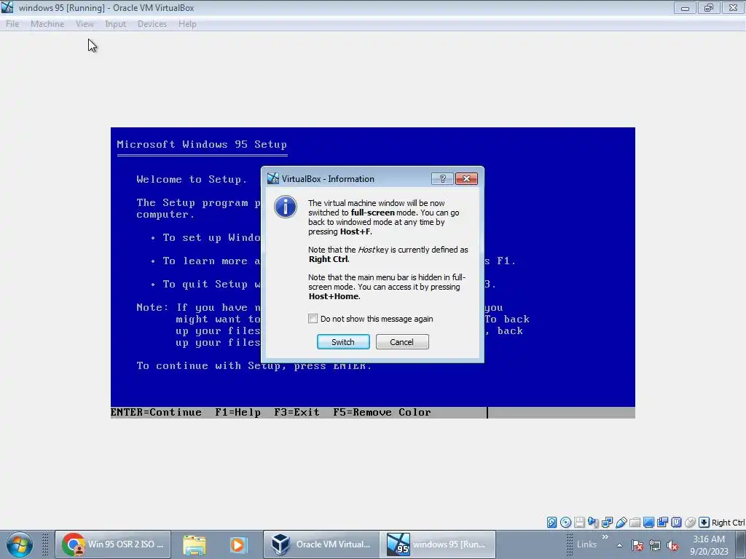Click the keyboard capture arrow icon
This screenshot has width=746, height=559.
(704, 523)
